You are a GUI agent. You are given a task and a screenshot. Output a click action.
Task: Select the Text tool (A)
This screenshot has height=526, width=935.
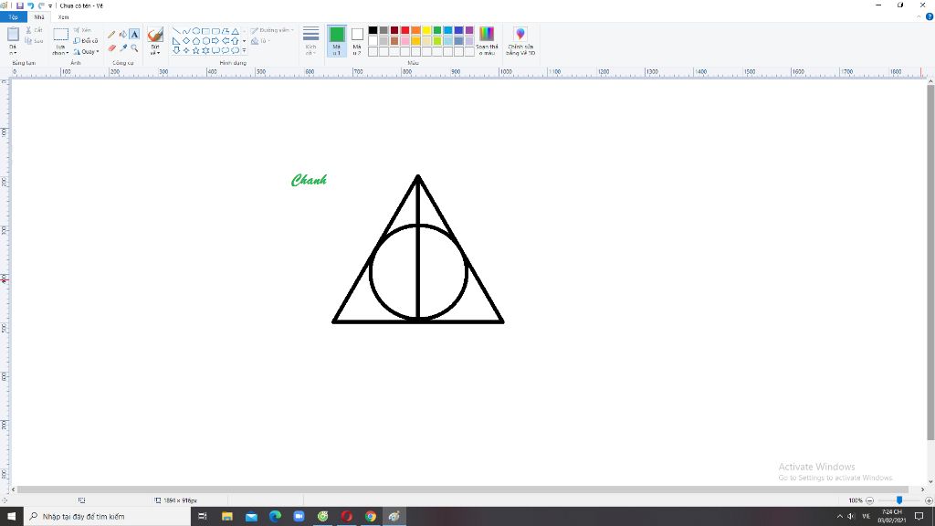coord(134,35)
